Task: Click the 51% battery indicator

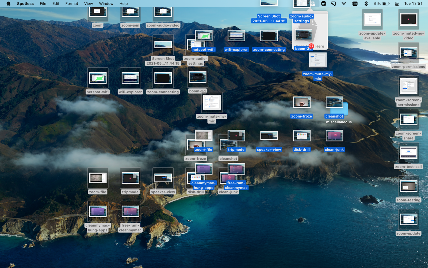Action: [x=382, y=3]
